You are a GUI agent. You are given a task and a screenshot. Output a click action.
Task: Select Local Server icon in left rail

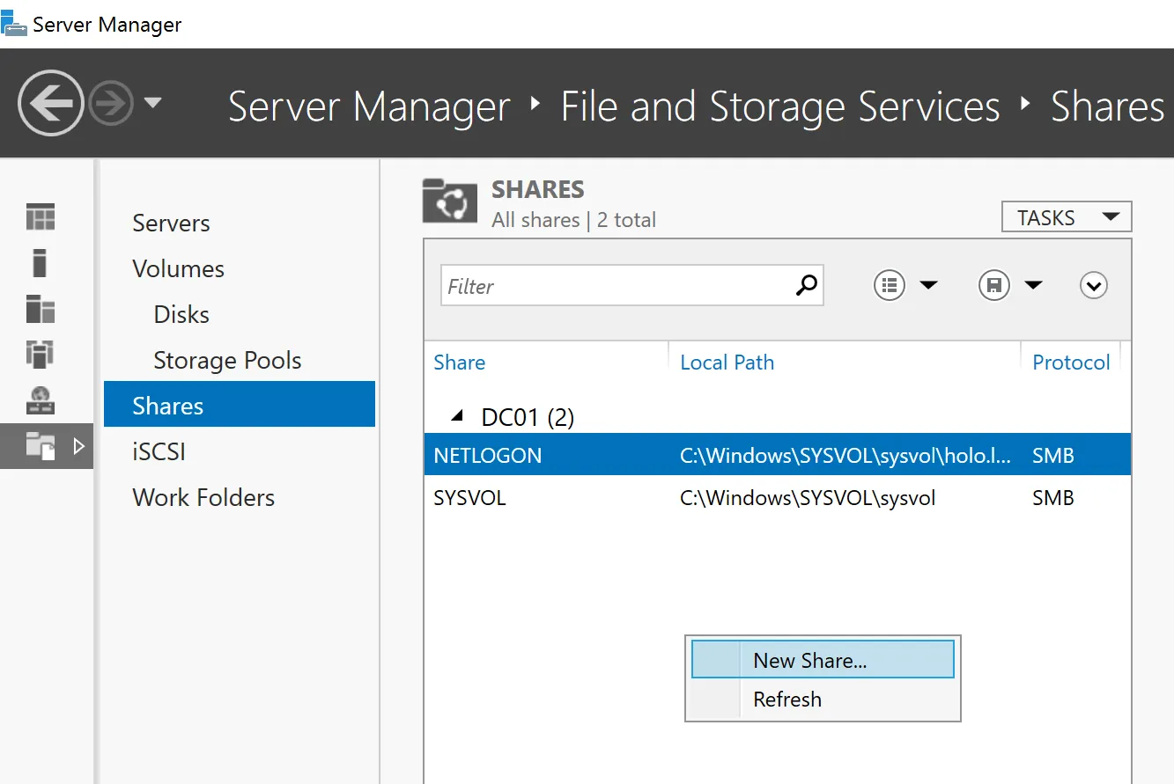pyautogui.click(x=41, y=262)
